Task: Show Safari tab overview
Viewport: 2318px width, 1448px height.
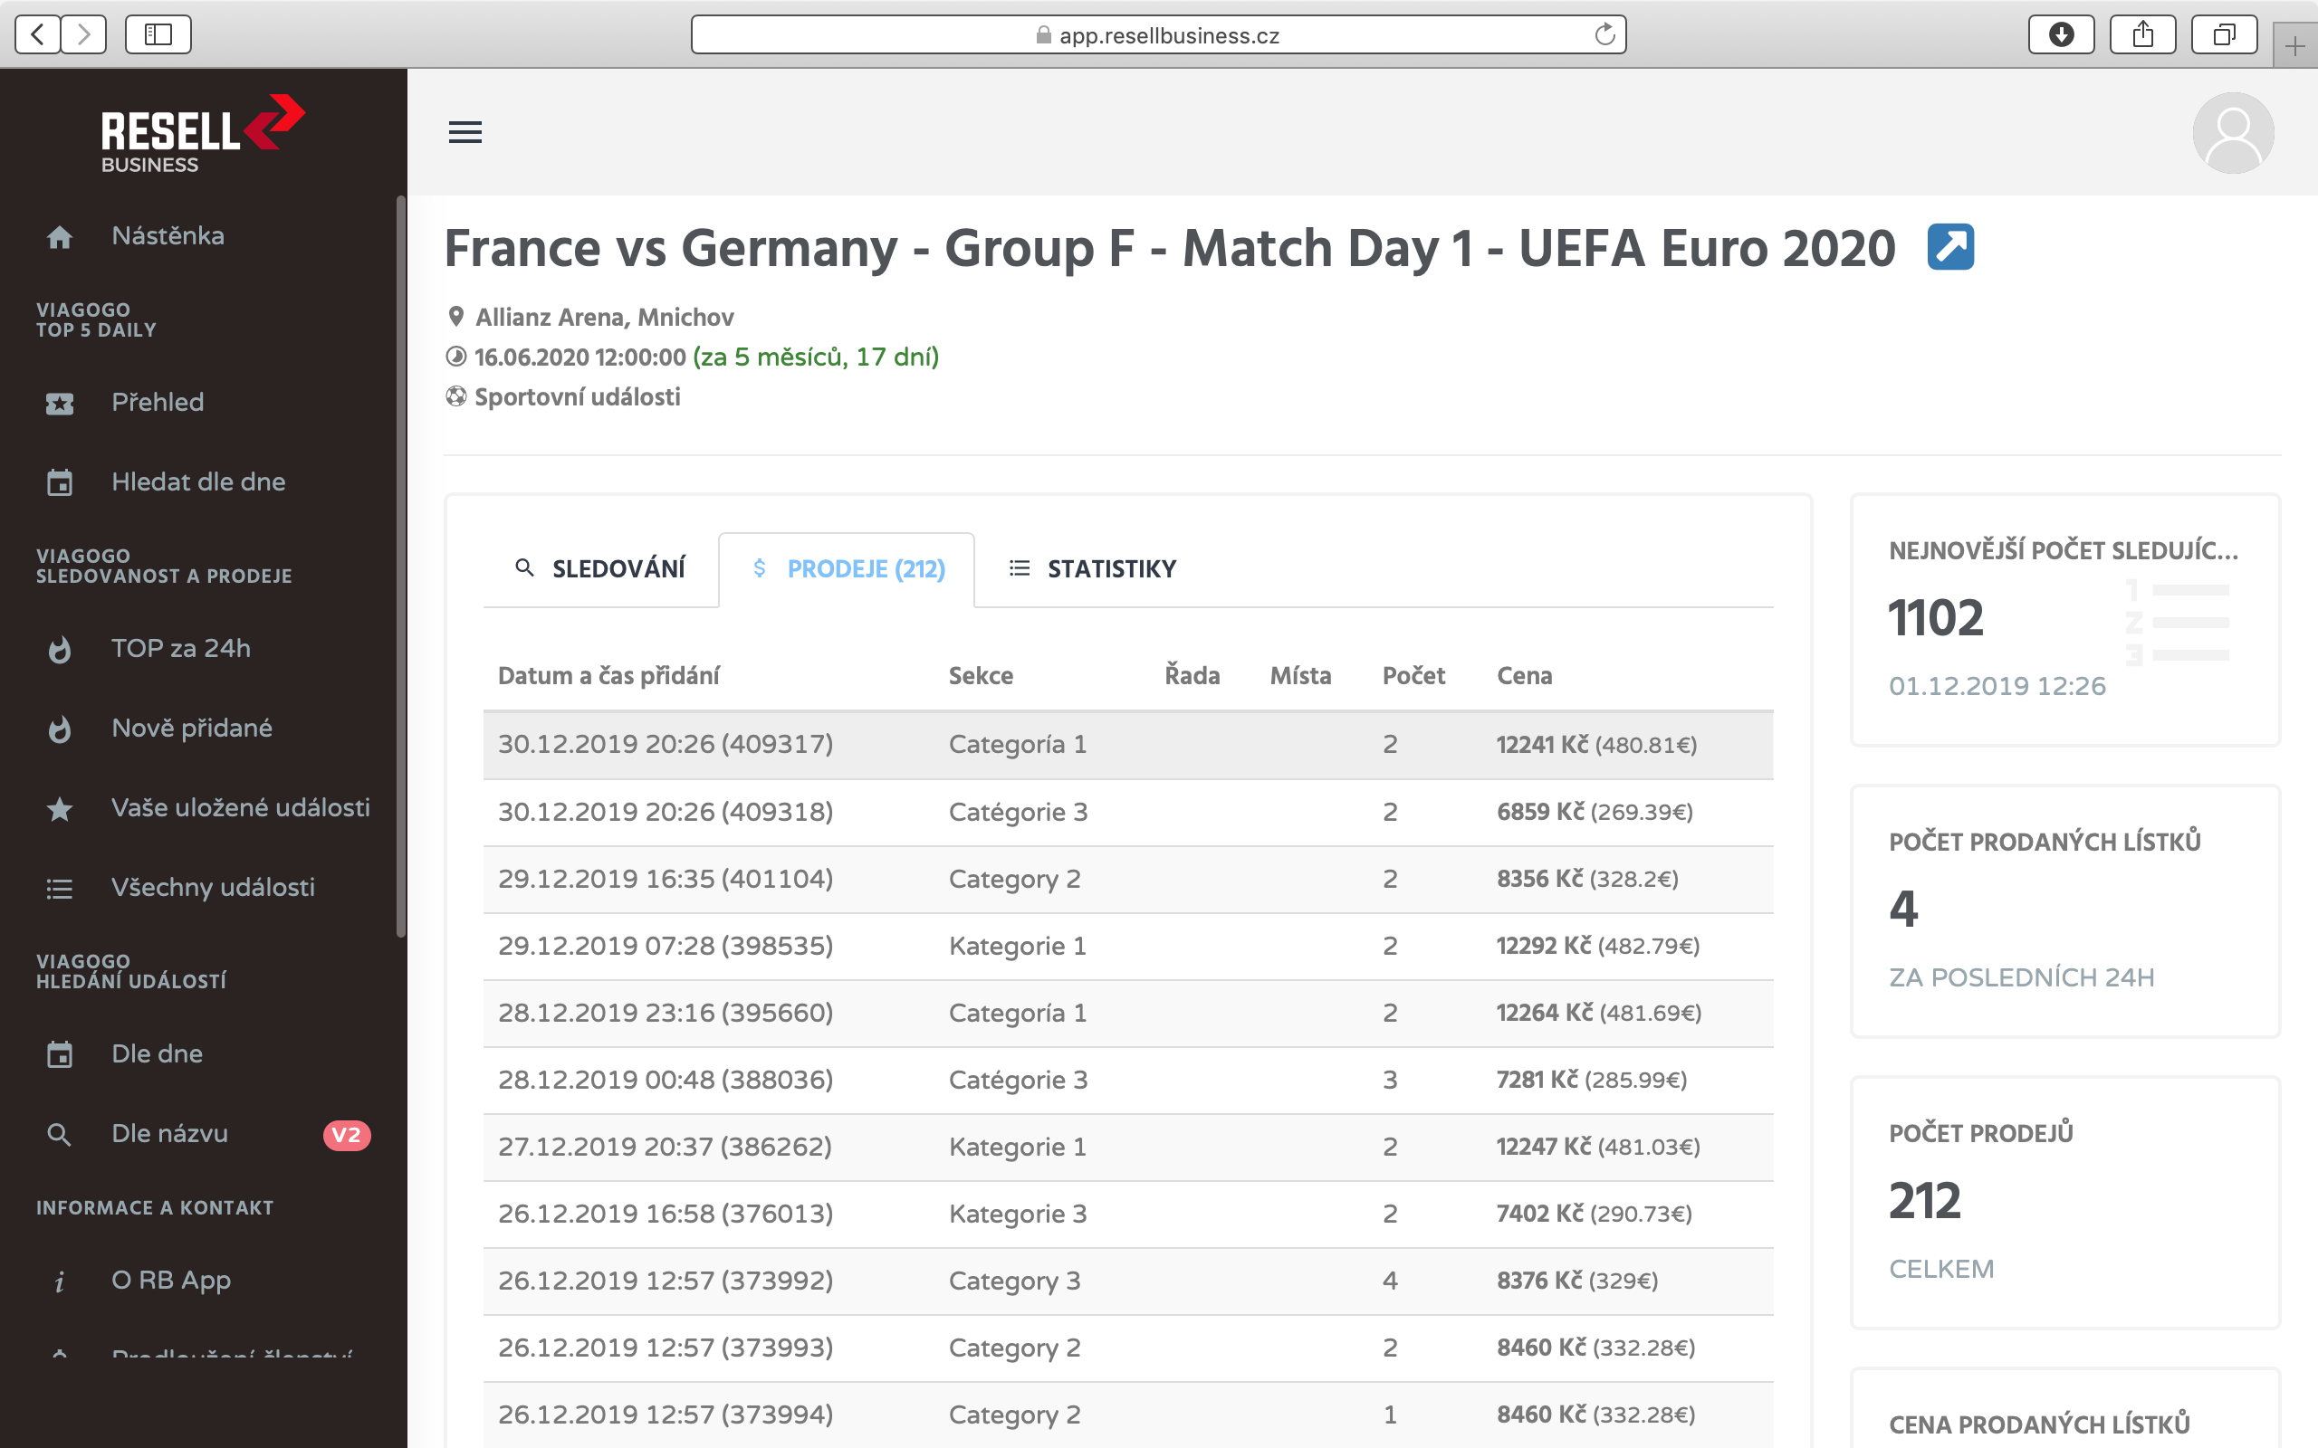Action: (x=2224, y=35)
